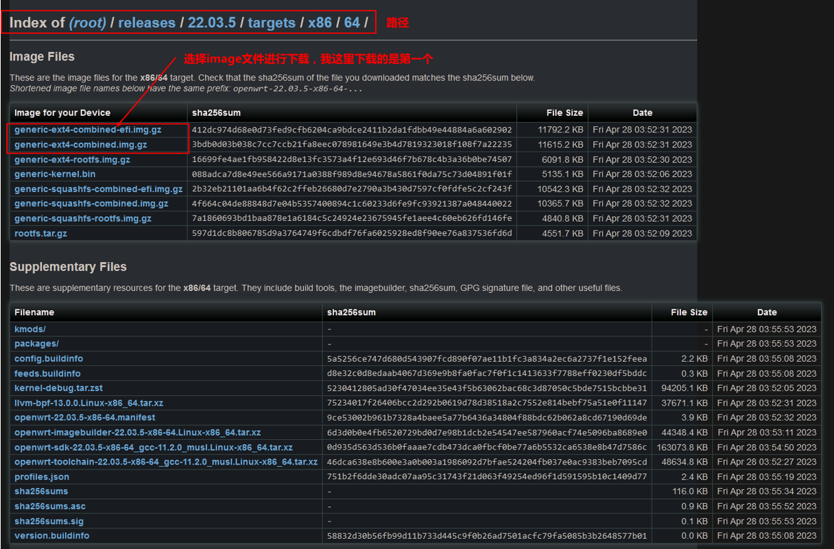Click sha256sum starting 088adca7 for kernel.bin
This screenshot has width=834, height=549.
coord(352,174)
